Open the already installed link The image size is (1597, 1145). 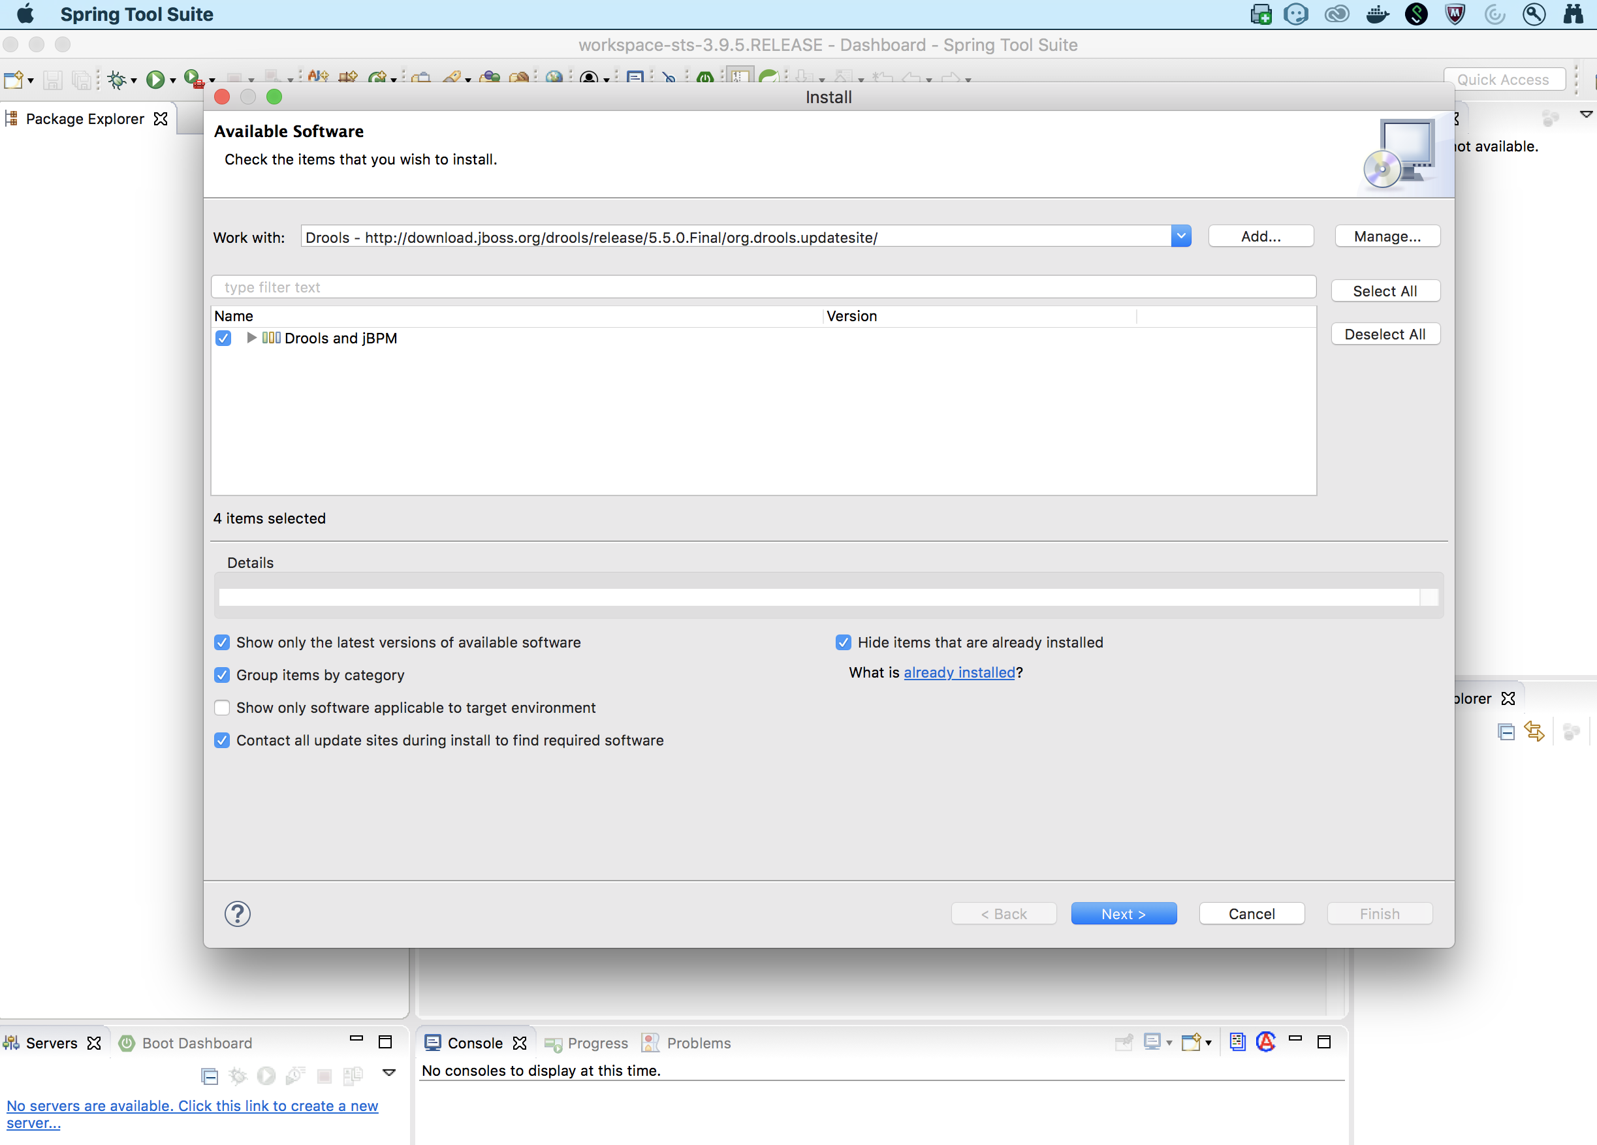959,672
